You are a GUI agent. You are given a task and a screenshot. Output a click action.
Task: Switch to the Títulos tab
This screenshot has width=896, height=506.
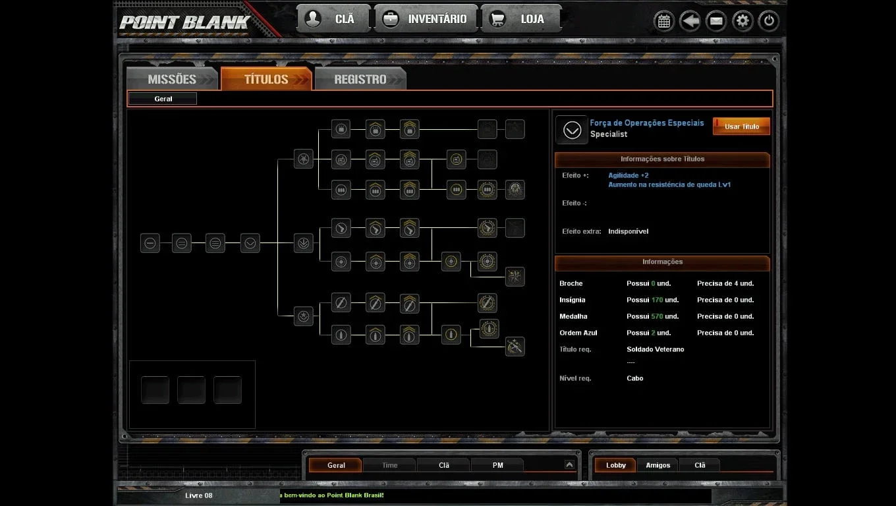pos(266,79)
